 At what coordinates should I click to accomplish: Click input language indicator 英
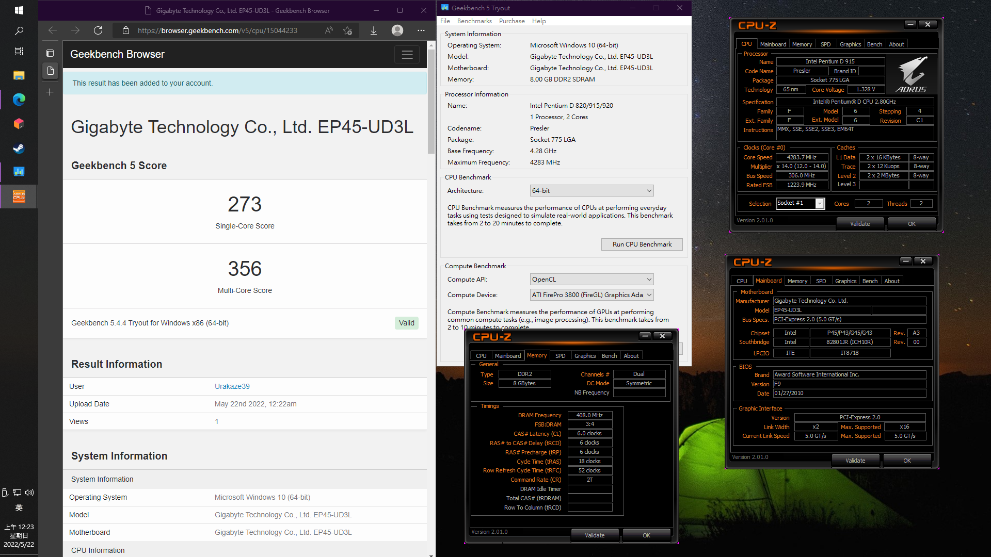19,508
